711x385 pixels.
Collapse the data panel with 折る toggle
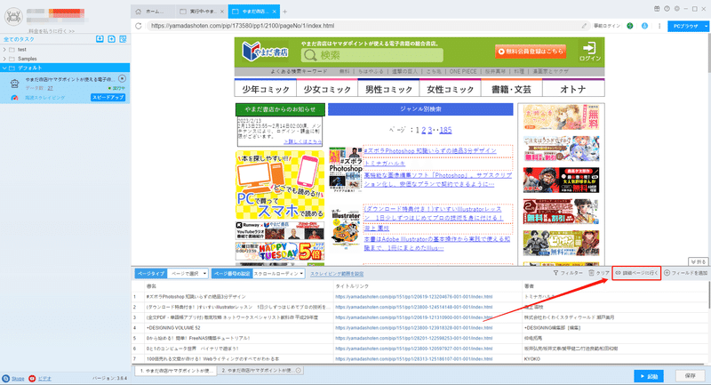point(698,261)
